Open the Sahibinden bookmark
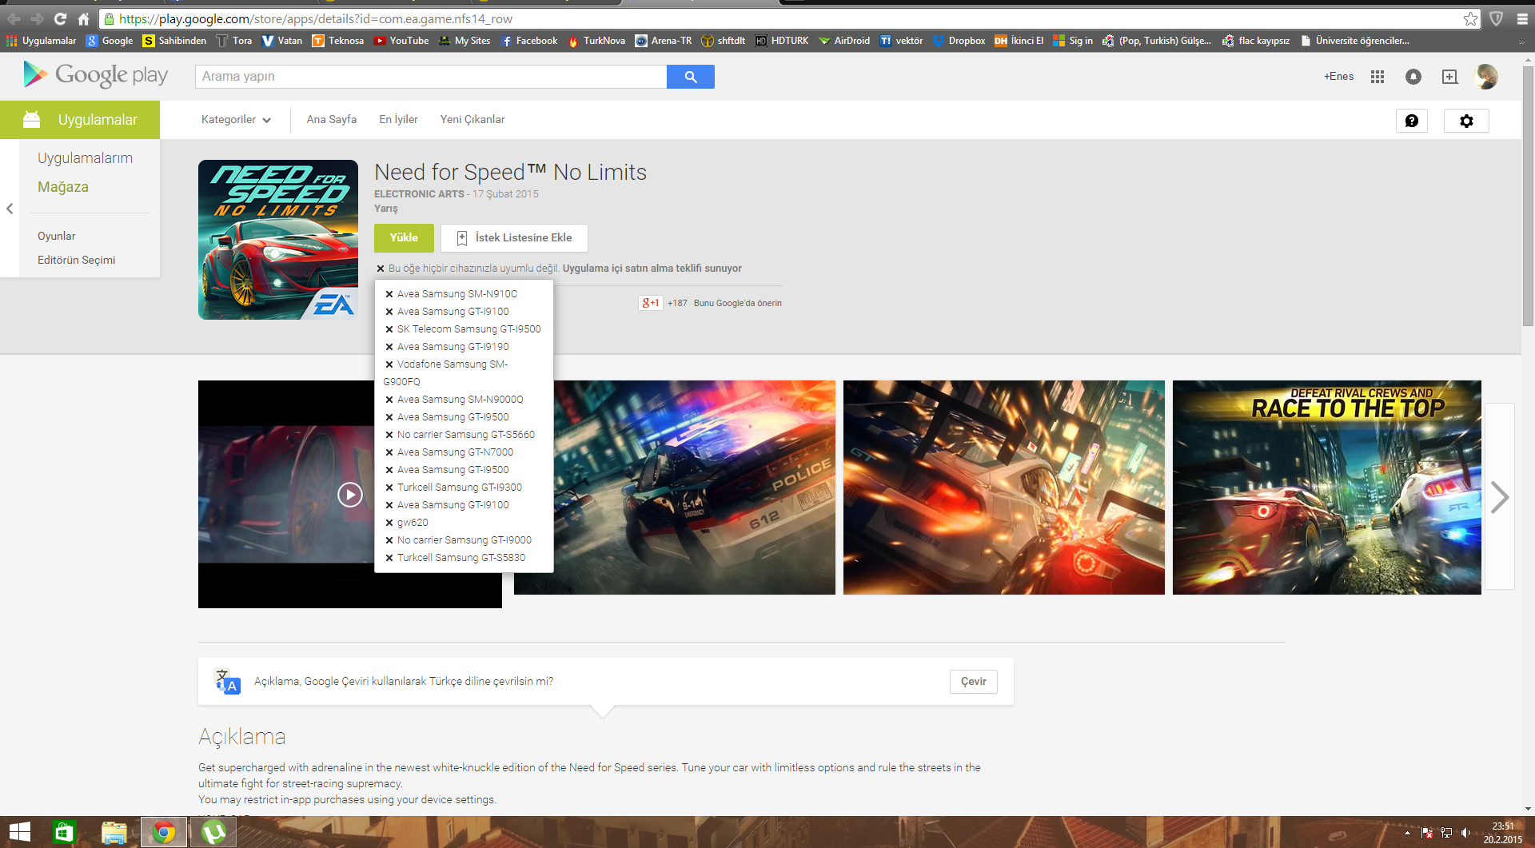Image resolution: width=1535 pixels, height=848 pixels. pos(174,41)
